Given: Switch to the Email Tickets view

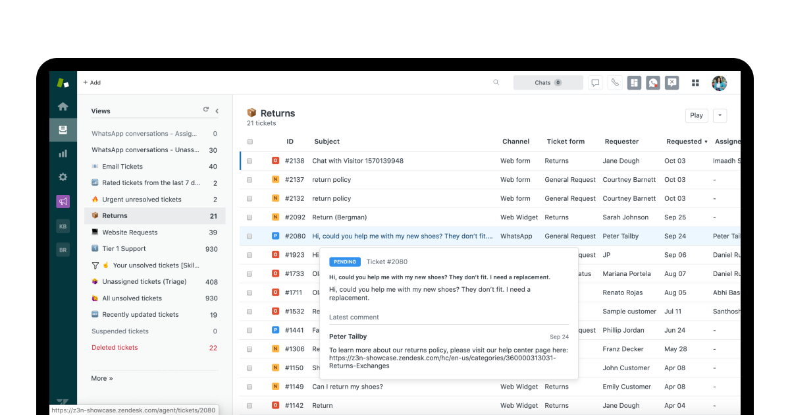Looking at the screenshot, I should pos(122,166).
